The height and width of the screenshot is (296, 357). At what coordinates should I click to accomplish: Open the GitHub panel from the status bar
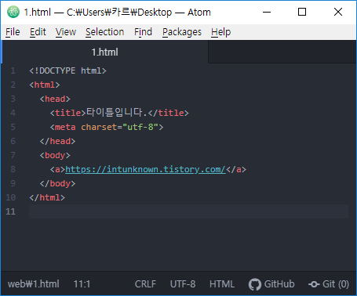[271, 284]
